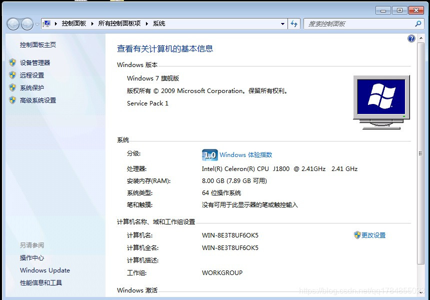Expand arrow before 控制面板 breadcrumb

[56, 24]
